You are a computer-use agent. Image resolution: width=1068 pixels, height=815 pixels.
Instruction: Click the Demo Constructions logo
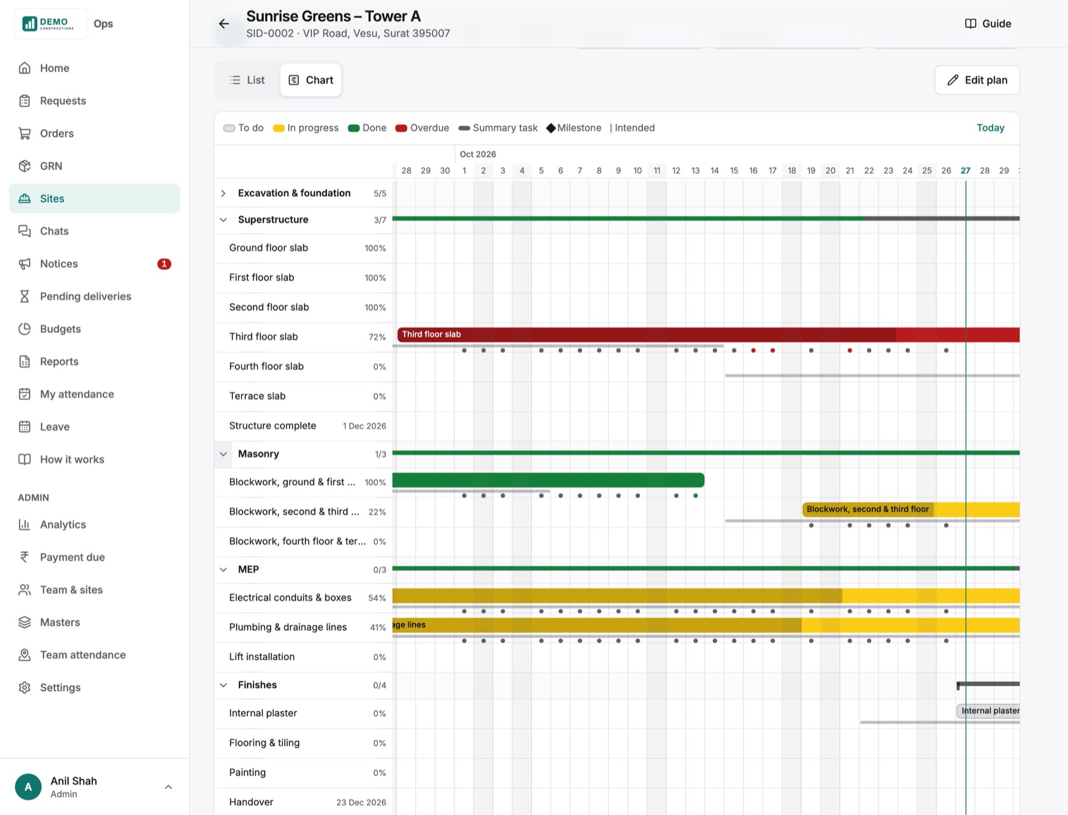[51, 24]
